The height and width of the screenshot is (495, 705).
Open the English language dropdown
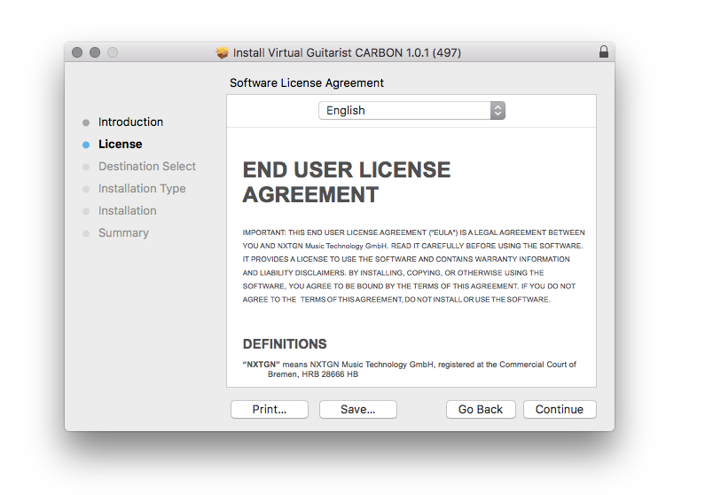coord(411,111)
